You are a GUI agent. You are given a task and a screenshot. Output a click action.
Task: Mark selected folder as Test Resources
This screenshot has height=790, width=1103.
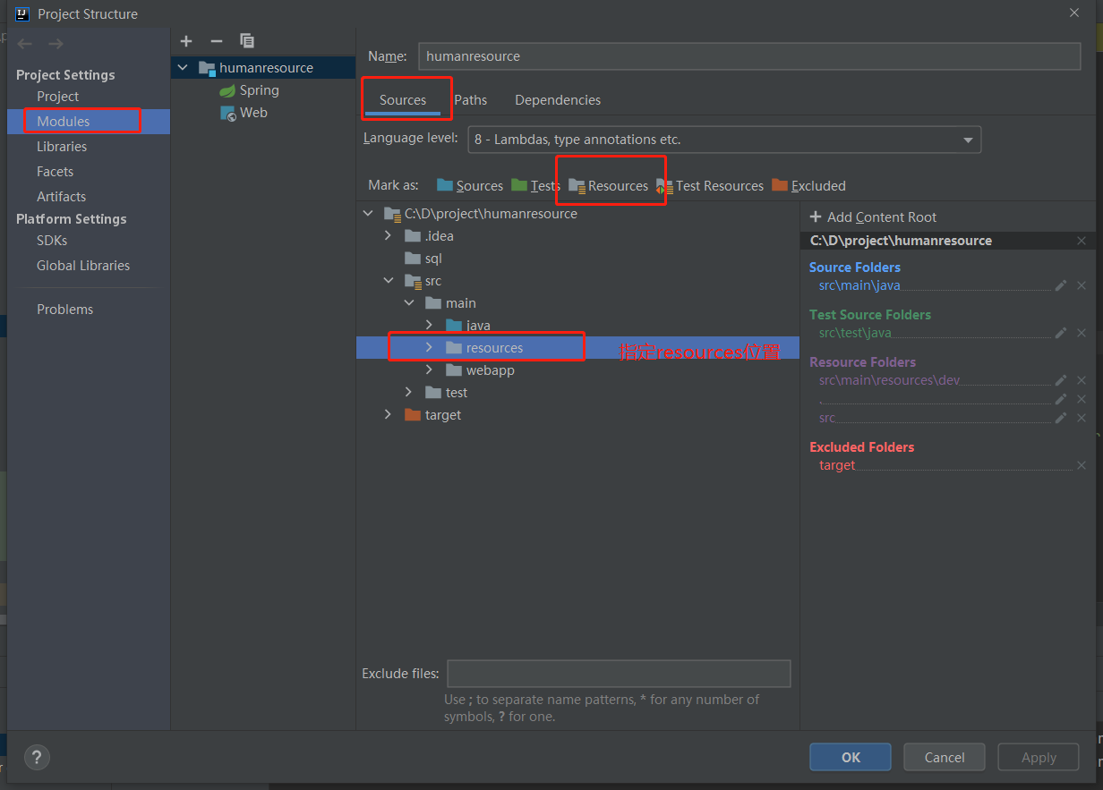712,185
